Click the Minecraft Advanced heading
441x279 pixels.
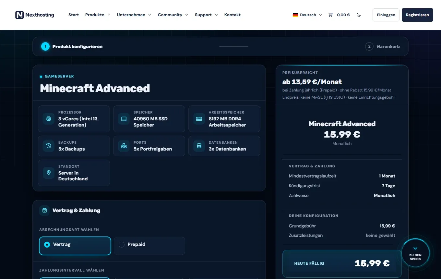tap(95, 88)
